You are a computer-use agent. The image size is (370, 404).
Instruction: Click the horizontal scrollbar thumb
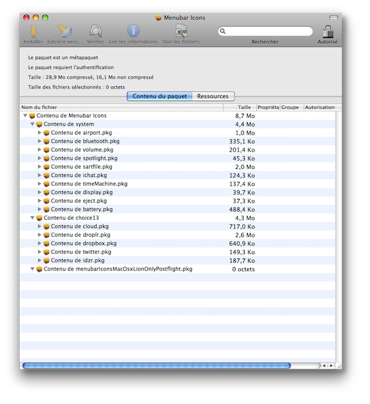[157, 365]
